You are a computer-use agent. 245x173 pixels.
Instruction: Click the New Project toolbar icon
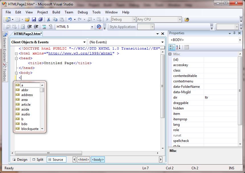click(8, 19)
